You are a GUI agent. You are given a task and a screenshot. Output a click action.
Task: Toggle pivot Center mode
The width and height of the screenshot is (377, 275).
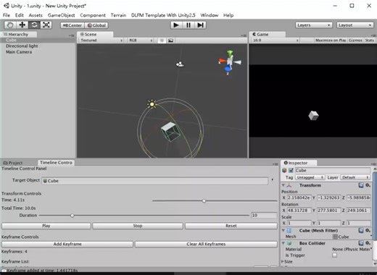coord(72,25)
